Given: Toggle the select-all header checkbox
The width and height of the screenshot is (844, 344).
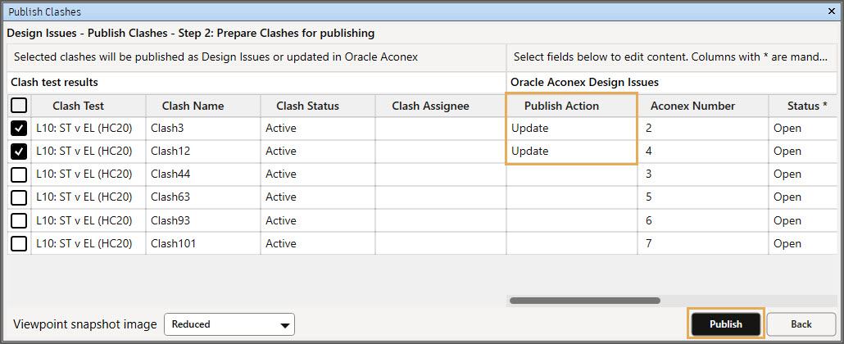Looking at the screenshot, I should 19,106.
